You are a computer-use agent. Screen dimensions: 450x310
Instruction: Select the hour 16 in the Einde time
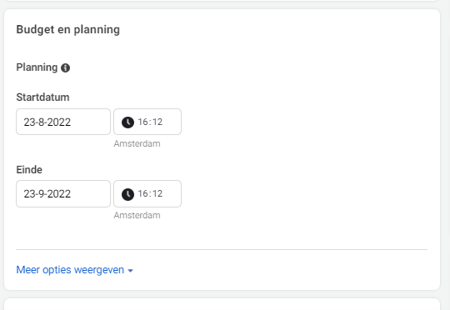point(142,193)
